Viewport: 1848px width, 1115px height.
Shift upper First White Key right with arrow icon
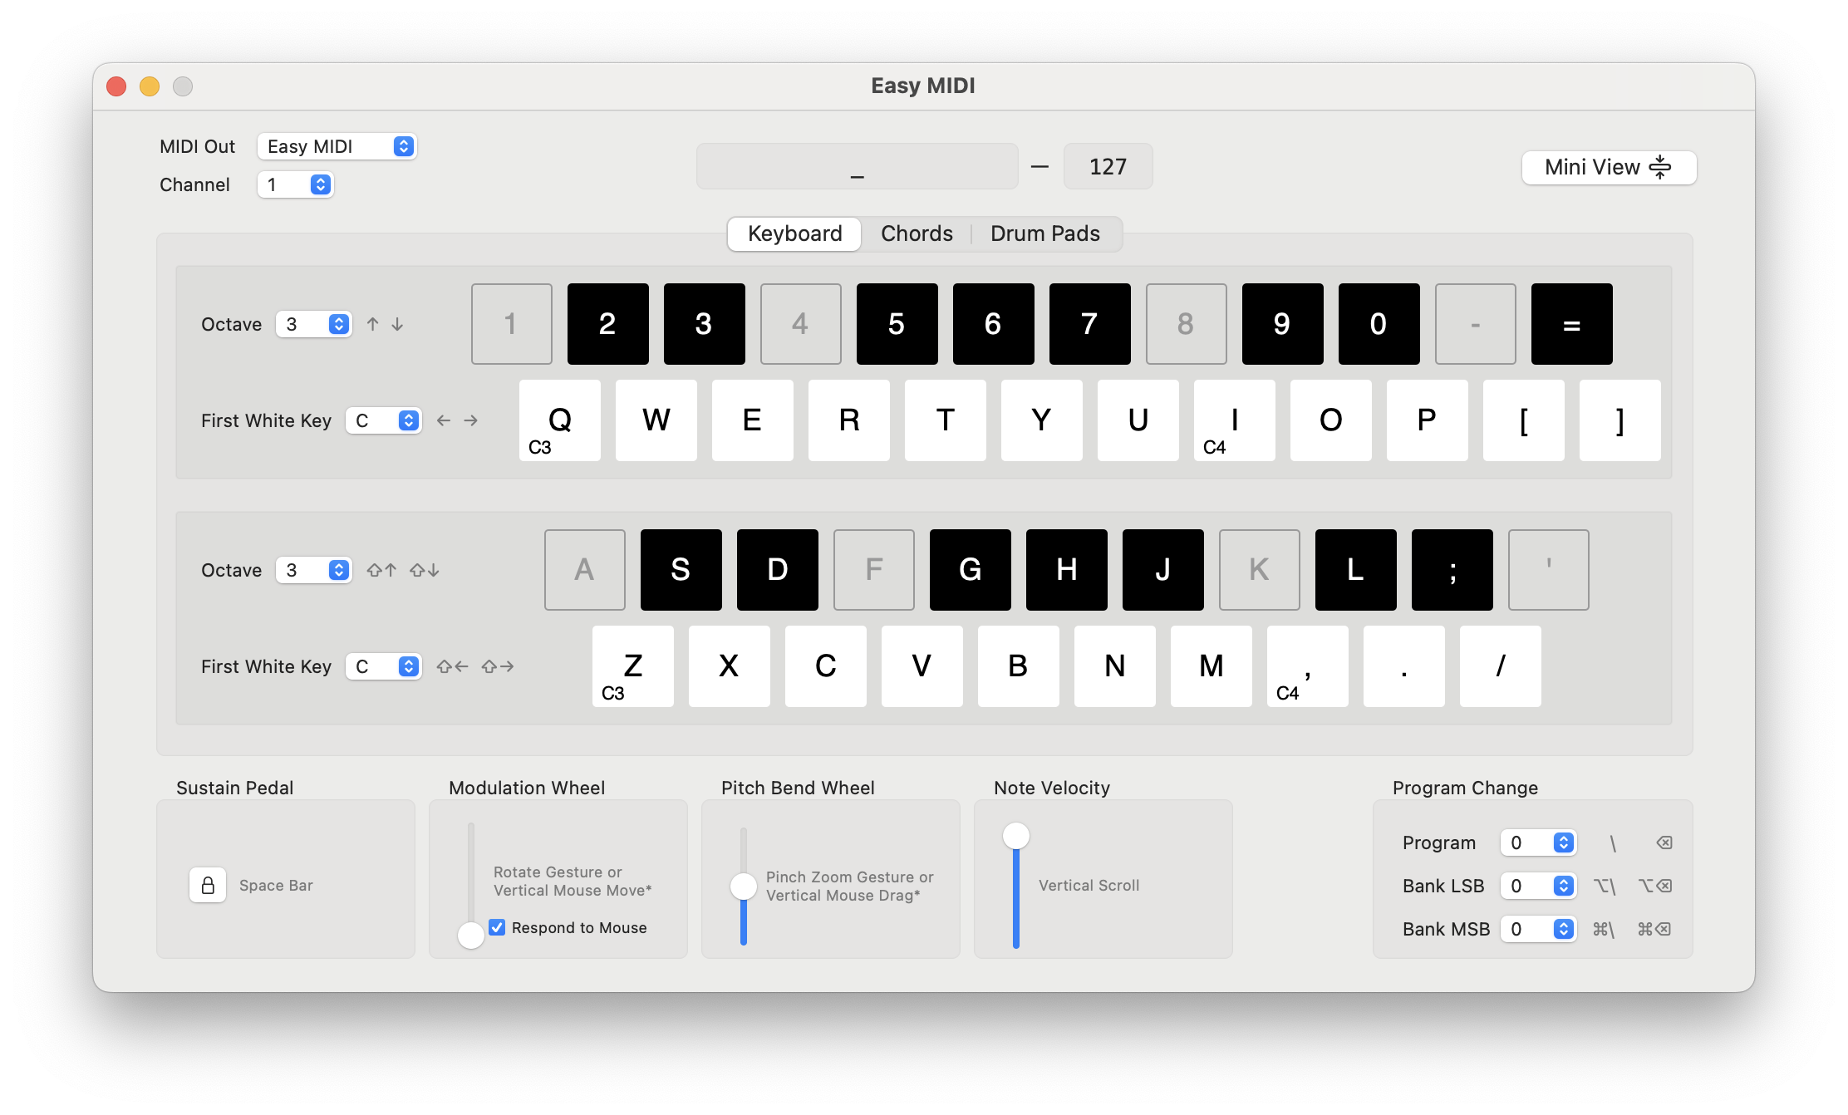471,420
